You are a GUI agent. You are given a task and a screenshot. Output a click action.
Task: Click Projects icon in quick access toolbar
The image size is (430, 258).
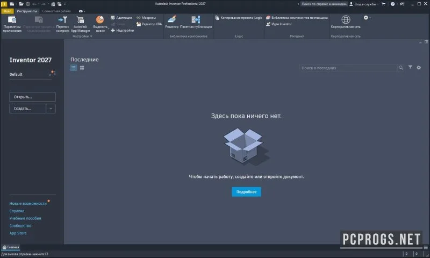(60, 4)
